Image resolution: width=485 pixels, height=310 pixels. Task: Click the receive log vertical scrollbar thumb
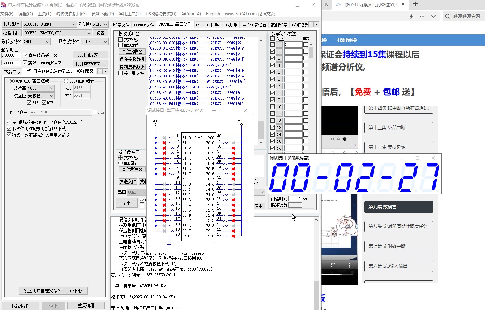261,130
